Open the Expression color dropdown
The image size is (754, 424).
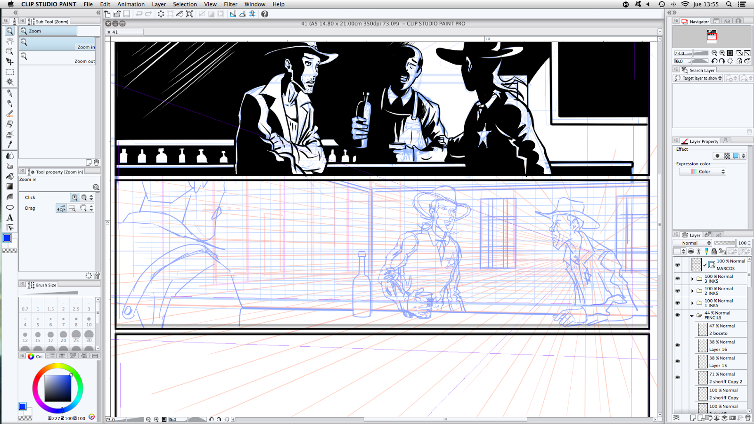(x=703, y=171)
